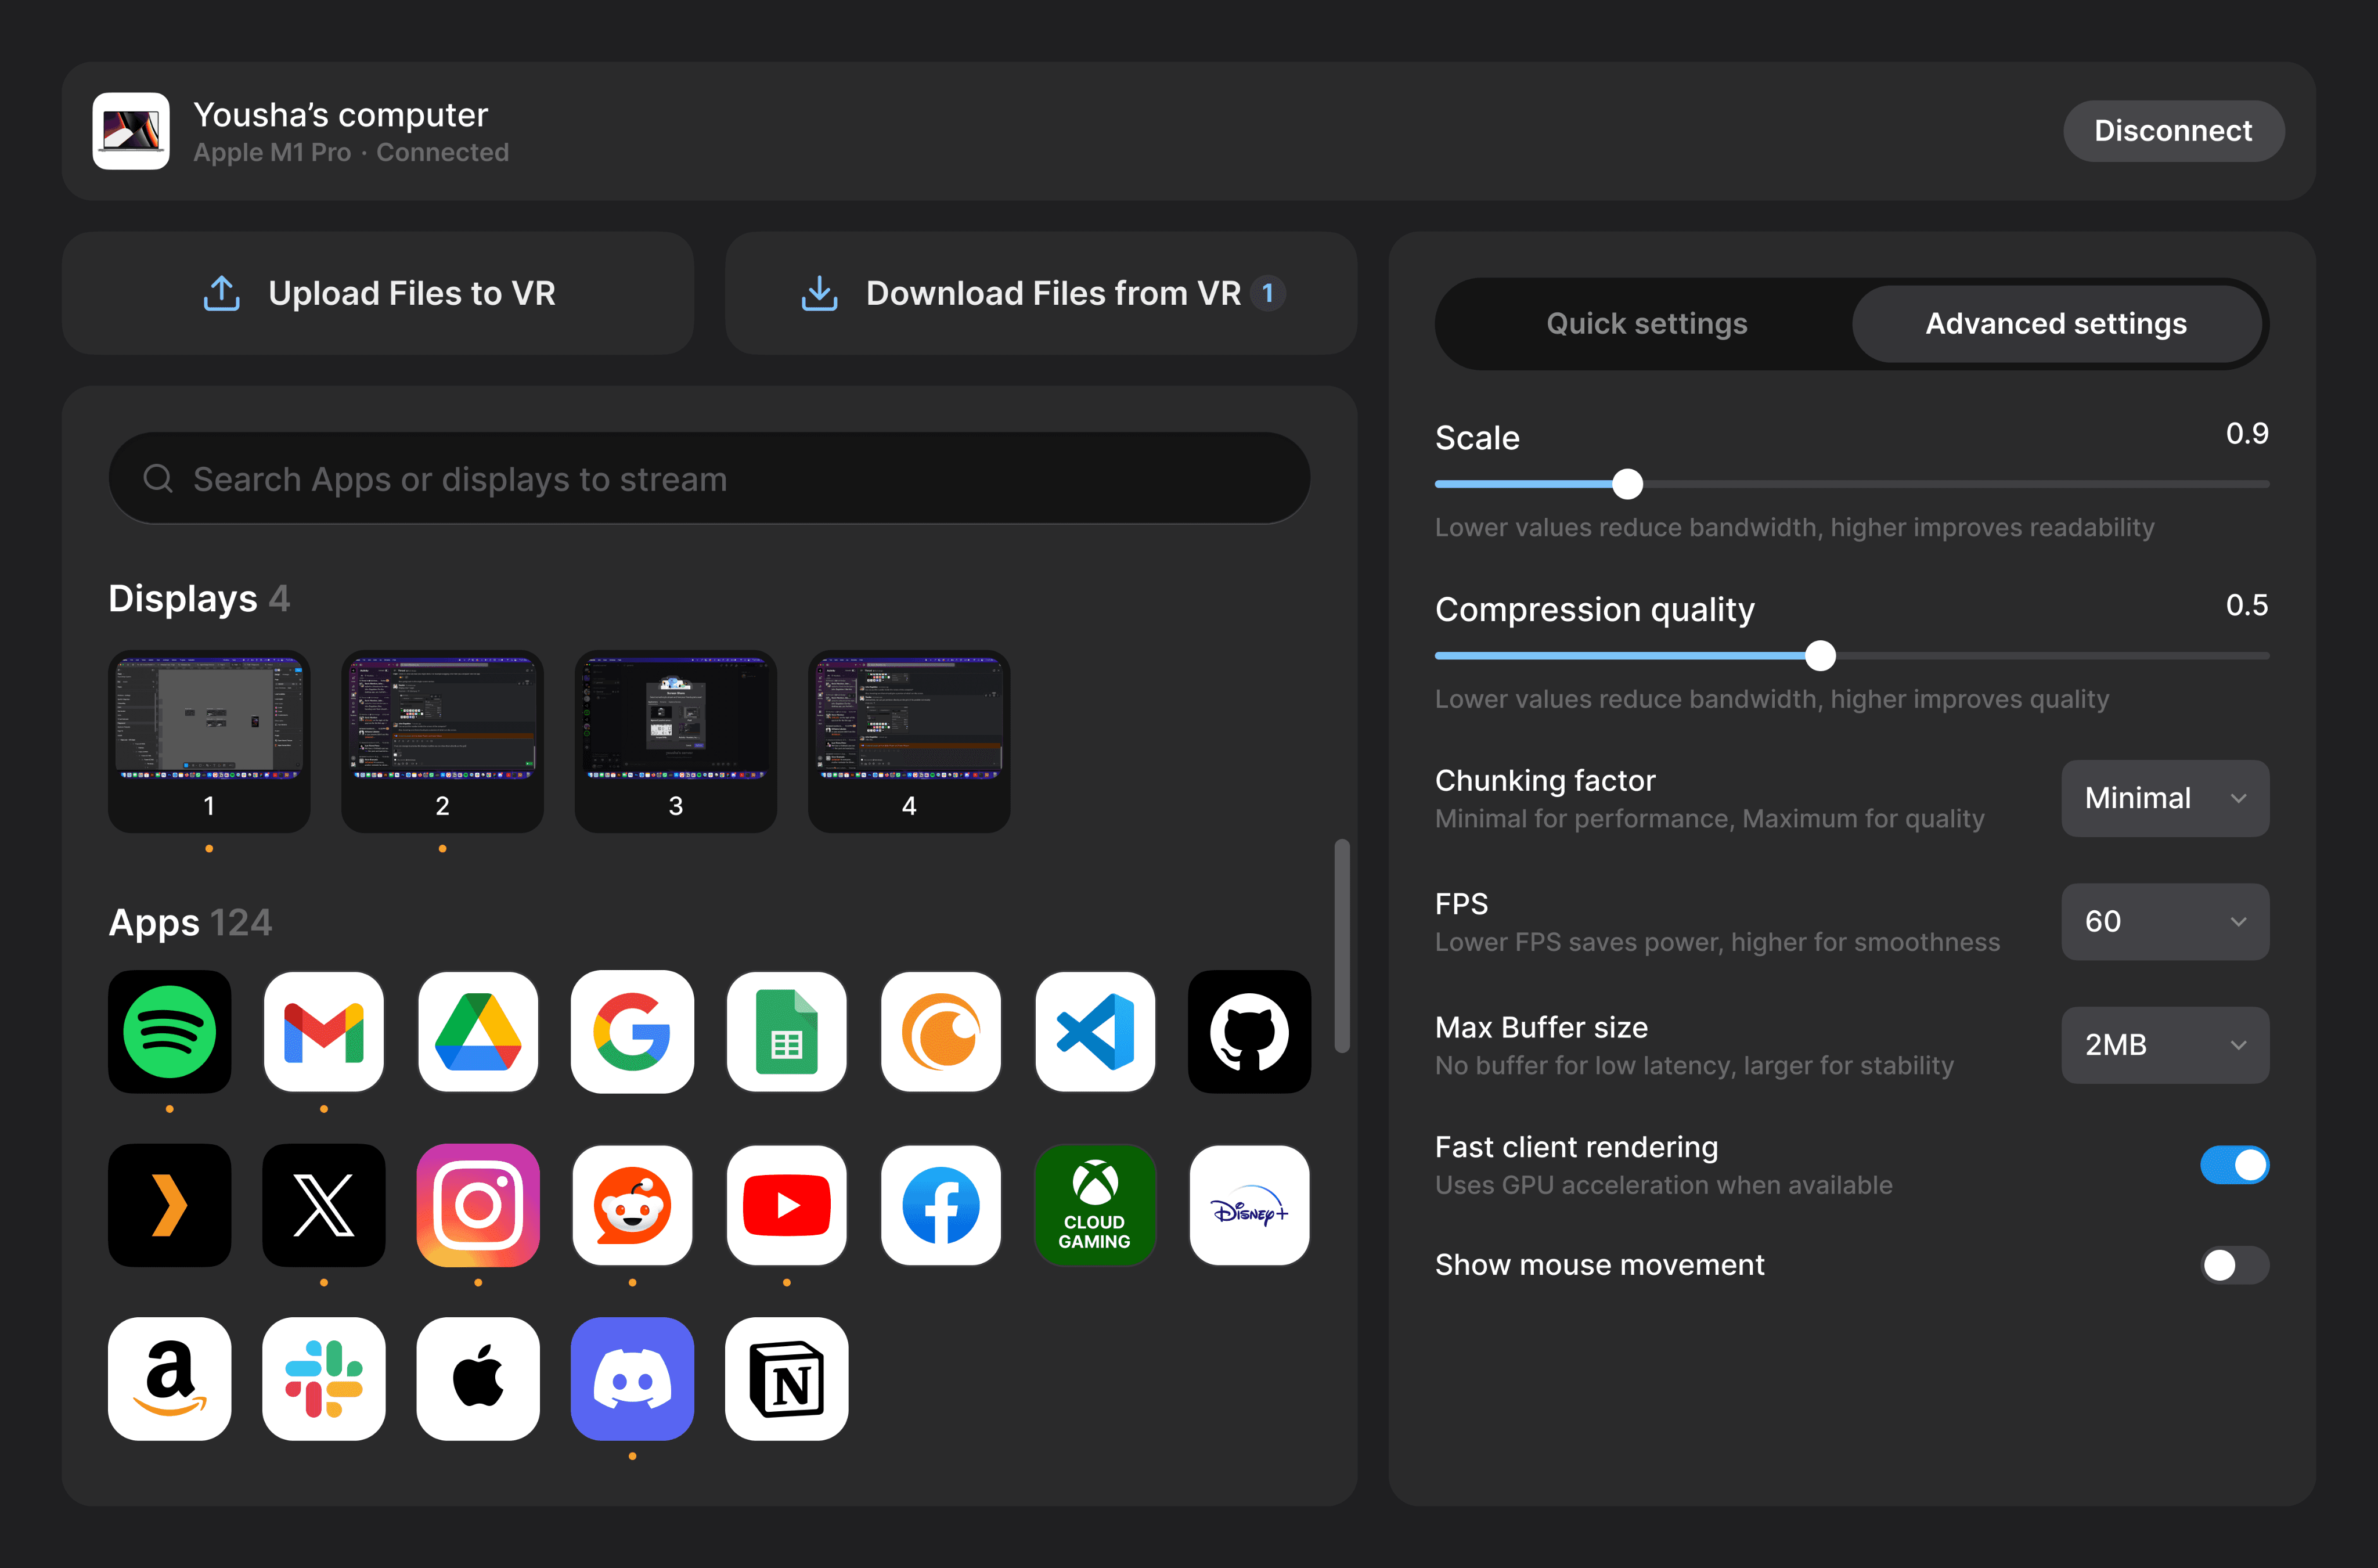Click Upload Files to VR button
The image size is (2378, 1568).
[378, 293]
